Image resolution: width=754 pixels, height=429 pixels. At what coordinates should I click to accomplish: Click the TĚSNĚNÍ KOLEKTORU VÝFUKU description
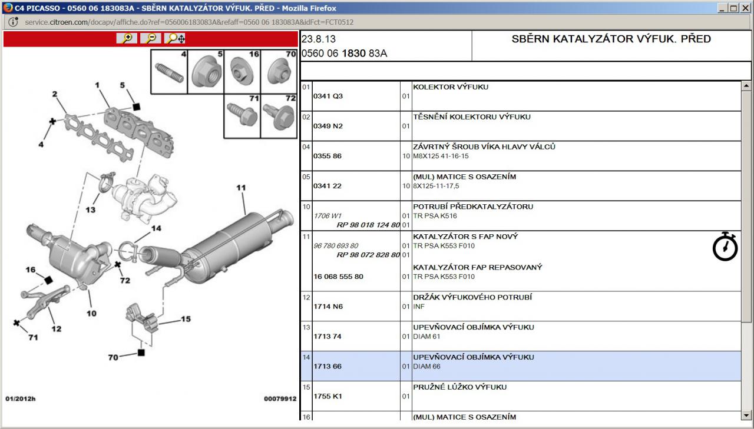[x=472, y=117]
